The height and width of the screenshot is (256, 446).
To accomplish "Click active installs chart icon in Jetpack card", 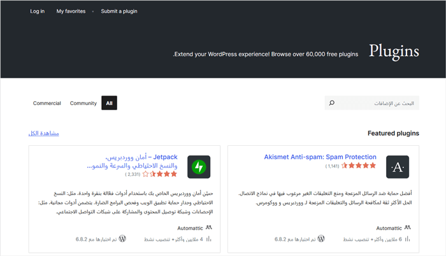I will (x=209, y=239).
